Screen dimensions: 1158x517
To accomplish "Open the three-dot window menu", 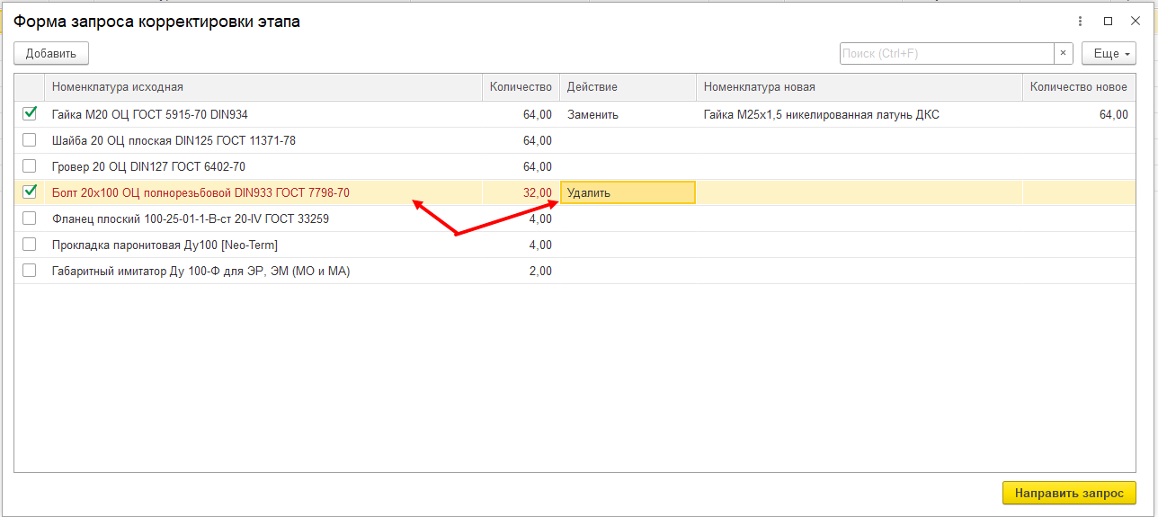I will point(1081,22).
